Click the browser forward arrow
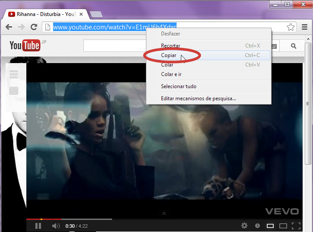The image size is (313, 232). (x=21, y=27)
